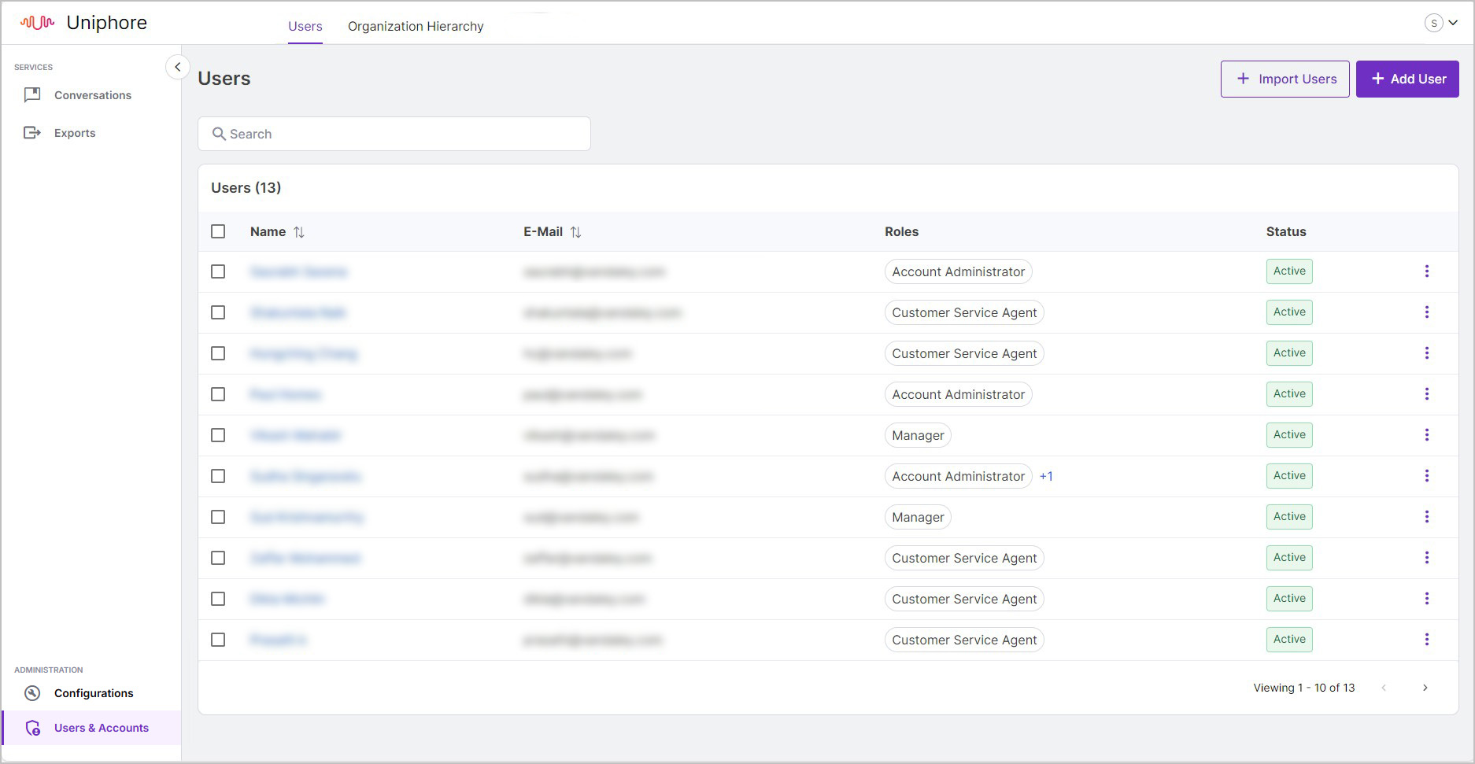The height and width of the screenshot is (764, 1475).
Task: Check the seventh row Manager checkbox
Action: pyautogui.click(x=218, y=517)
